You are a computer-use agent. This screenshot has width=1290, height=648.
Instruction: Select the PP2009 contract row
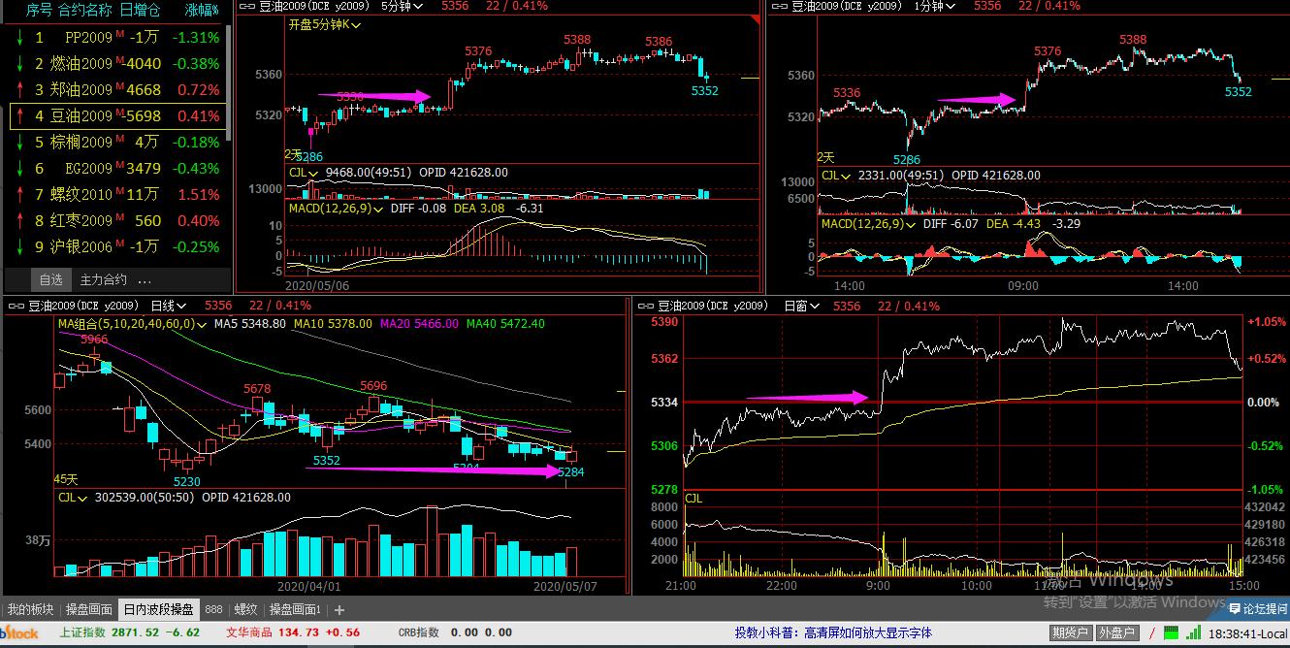point(116,38)
